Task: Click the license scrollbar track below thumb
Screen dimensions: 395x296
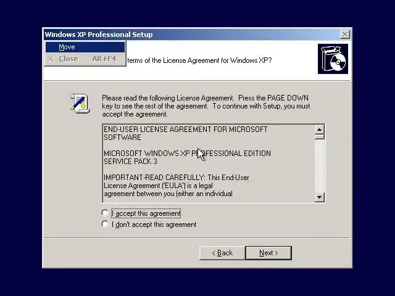Action: tap(320, 166)
